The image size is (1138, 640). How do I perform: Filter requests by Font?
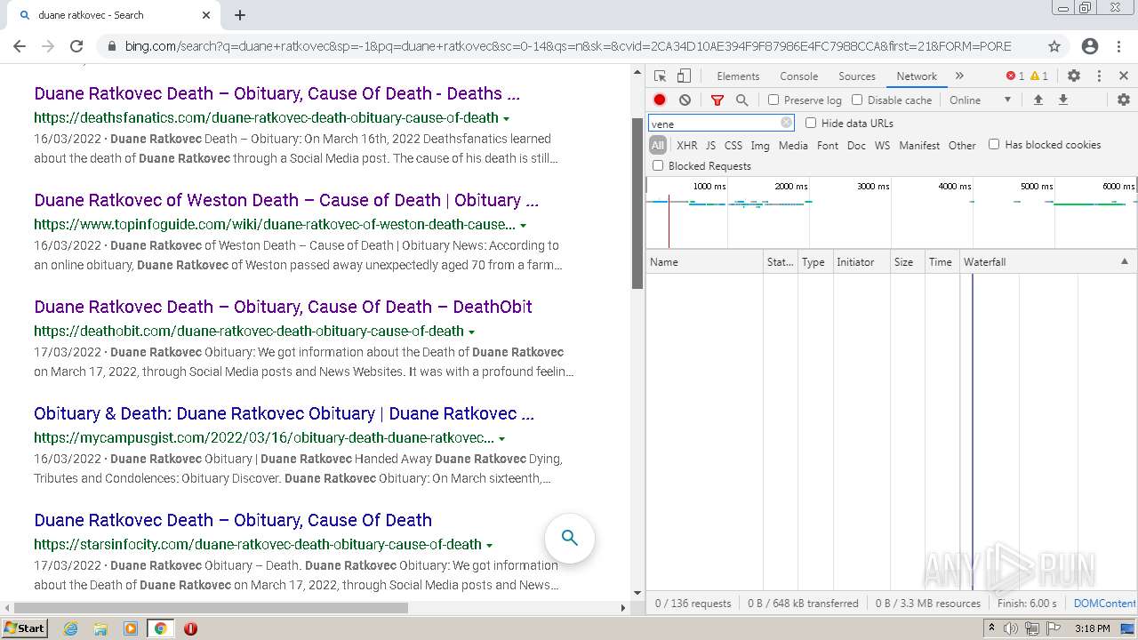click(x=828, y=145)
